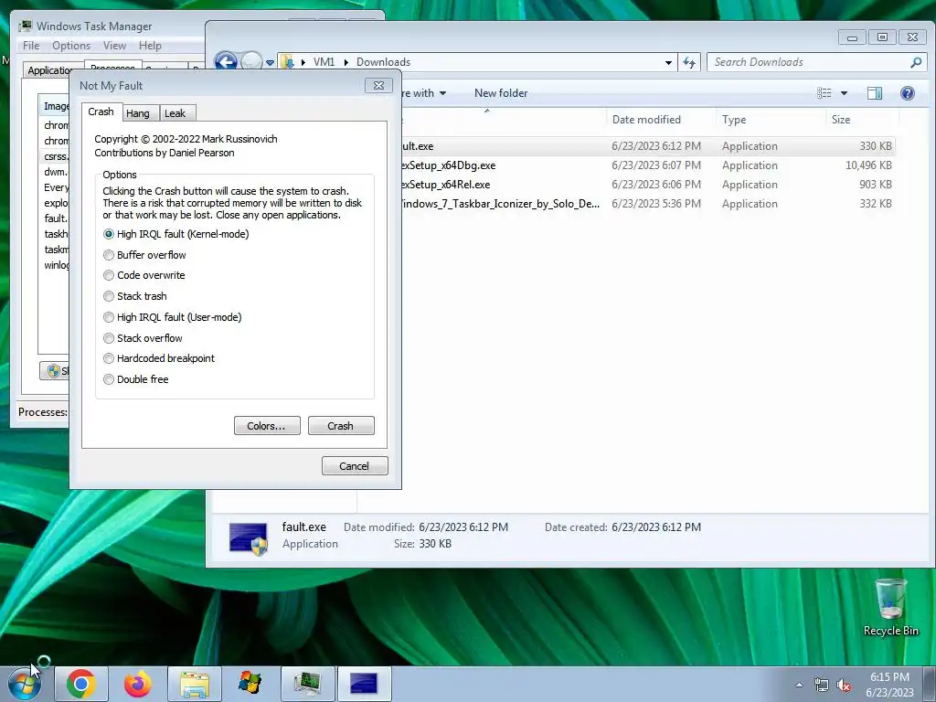Launch Google Chrome from taskbar

coord(81,684)
